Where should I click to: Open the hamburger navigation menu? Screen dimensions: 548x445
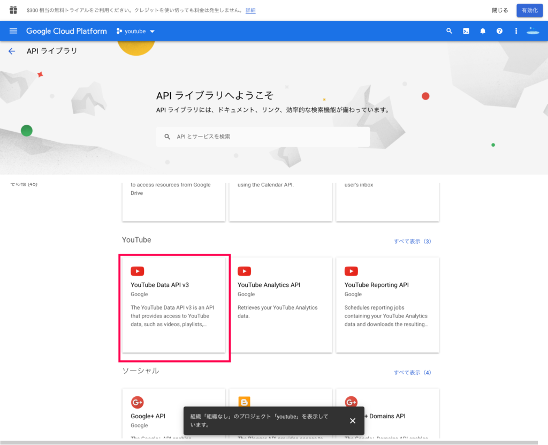point(13,31)
